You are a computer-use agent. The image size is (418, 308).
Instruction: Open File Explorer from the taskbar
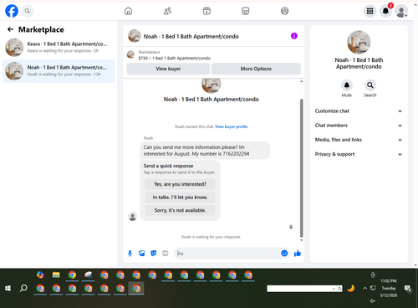(56, 275)
